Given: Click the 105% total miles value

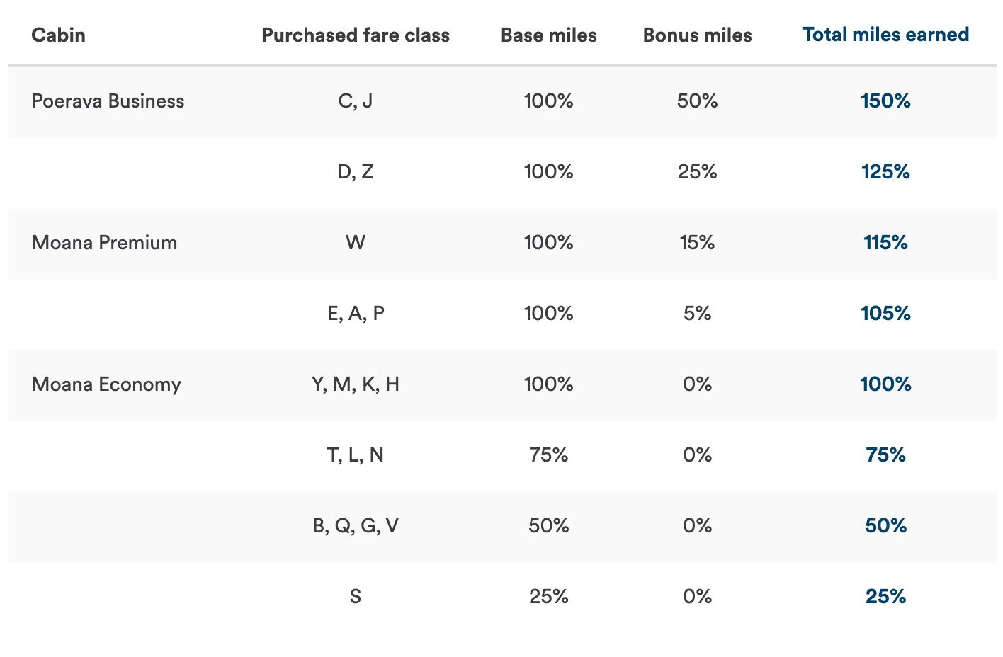Looking at the screenshot, I should coord(885,314).
